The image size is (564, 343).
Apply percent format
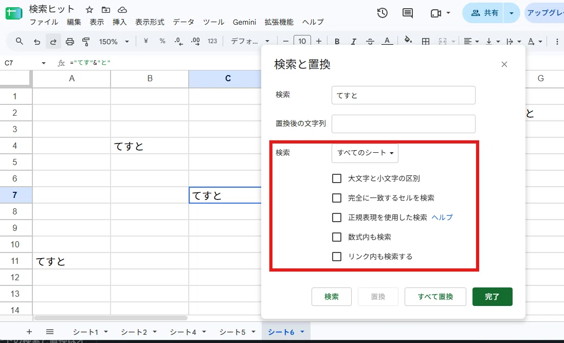coord(162,41)
